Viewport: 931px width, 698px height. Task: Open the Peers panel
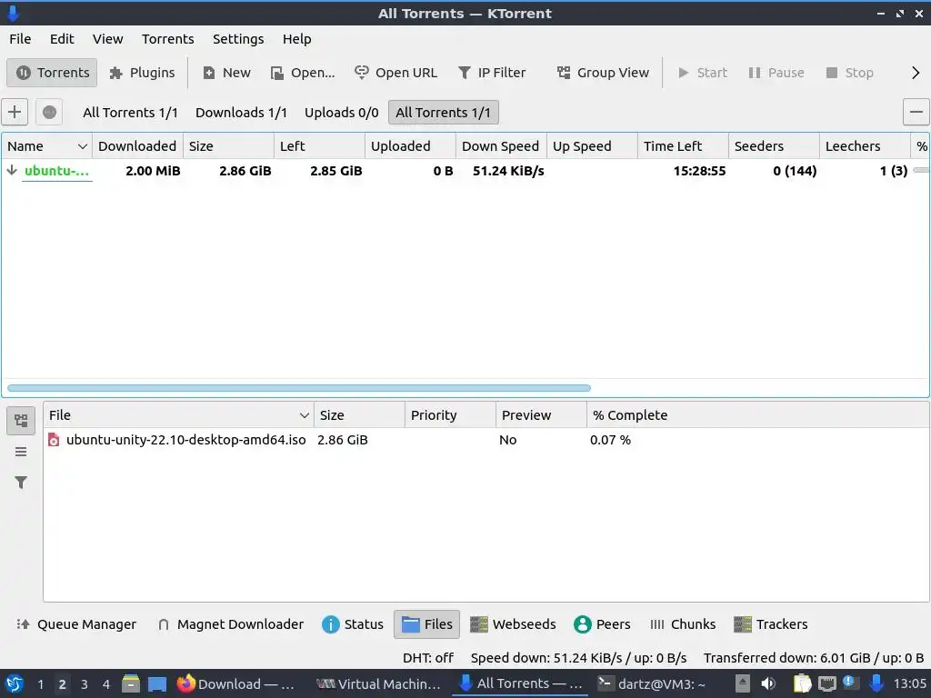(602, 624)
